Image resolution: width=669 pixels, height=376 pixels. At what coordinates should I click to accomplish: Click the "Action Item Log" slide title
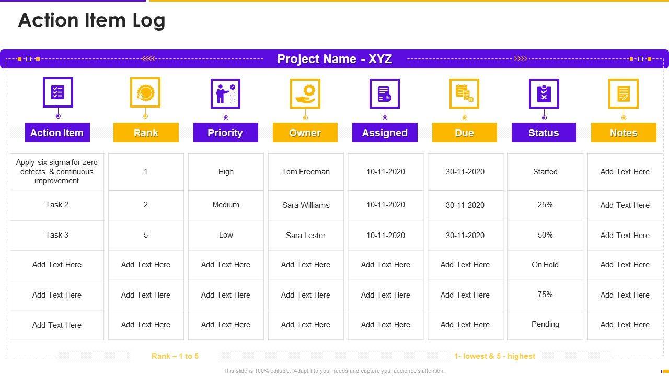[x=92, y=20]
